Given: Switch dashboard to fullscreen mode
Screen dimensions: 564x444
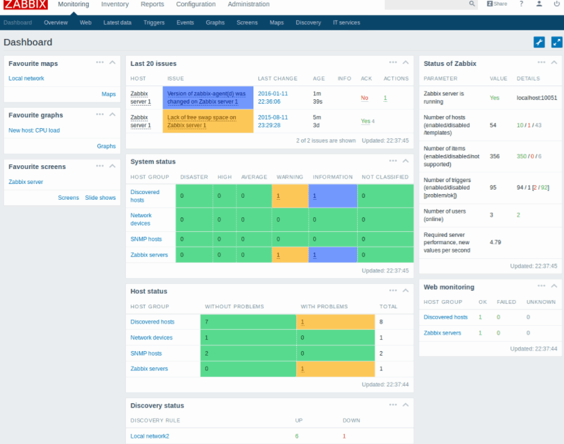Looking at the screenshot, I should tap(556, 42).
